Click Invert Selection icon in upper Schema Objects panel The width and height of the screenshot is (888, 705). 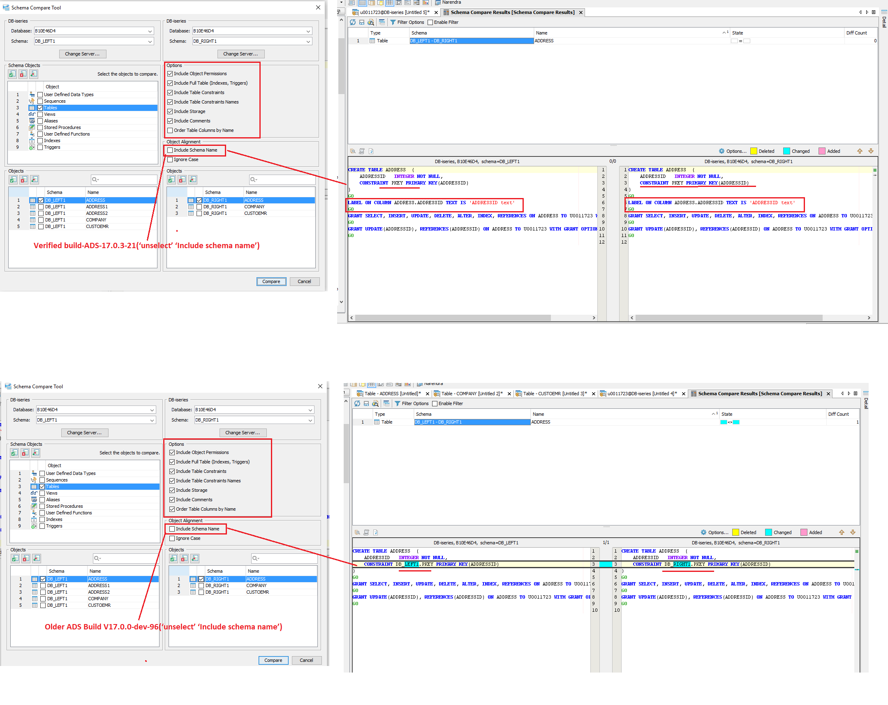(x=34, y=74)
